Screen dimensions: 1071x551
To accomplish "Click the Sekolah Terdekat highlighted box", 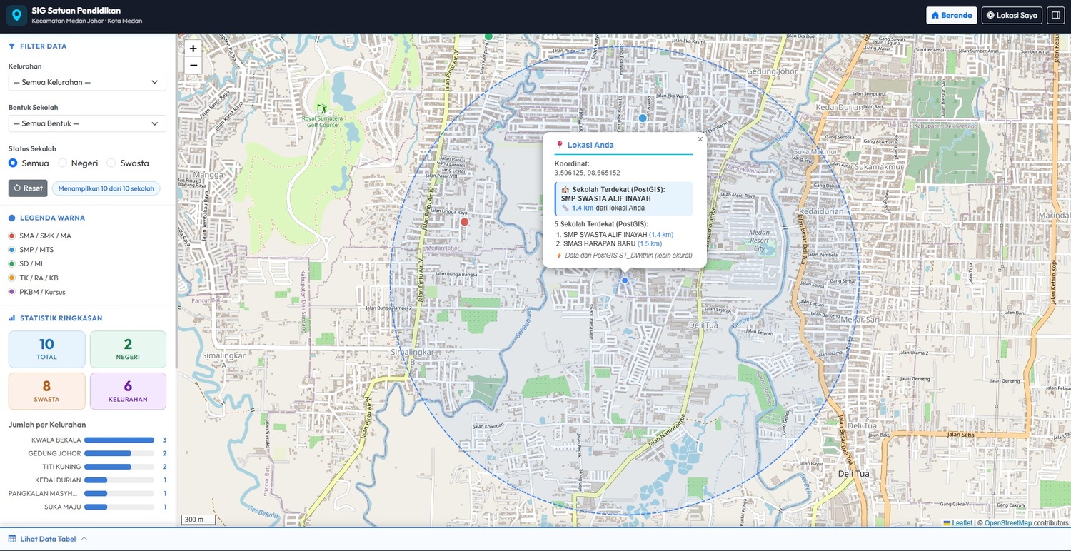I will click(x=623, y=198).
